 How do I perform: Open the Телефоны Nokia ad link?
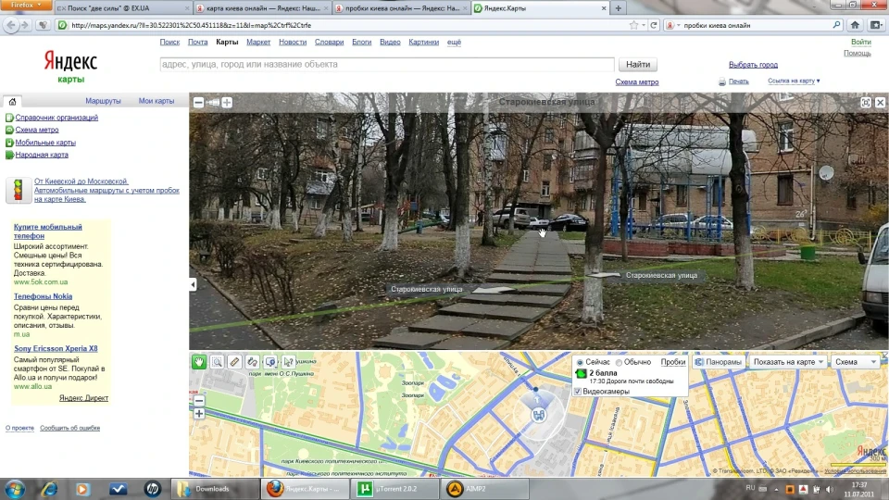[44, 296]
